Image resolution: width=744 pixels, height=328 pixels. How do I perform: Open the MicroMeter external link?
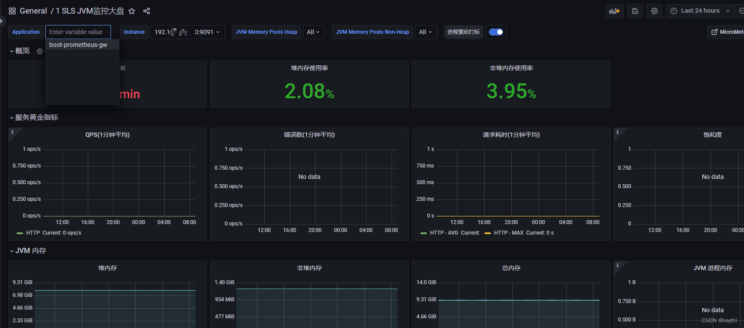click(726, 32)
